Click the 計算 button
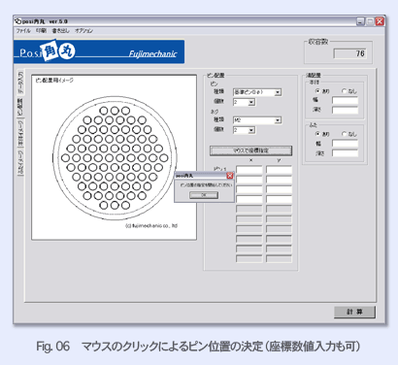This screenshot has width=398, height=365. point(354,312)
